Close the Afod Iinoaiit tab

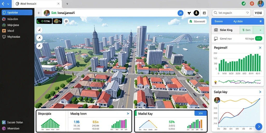[x=58, y=4]
